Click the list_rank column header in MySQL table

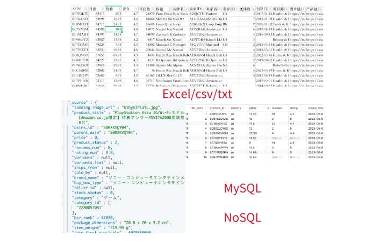pos(197,108)
